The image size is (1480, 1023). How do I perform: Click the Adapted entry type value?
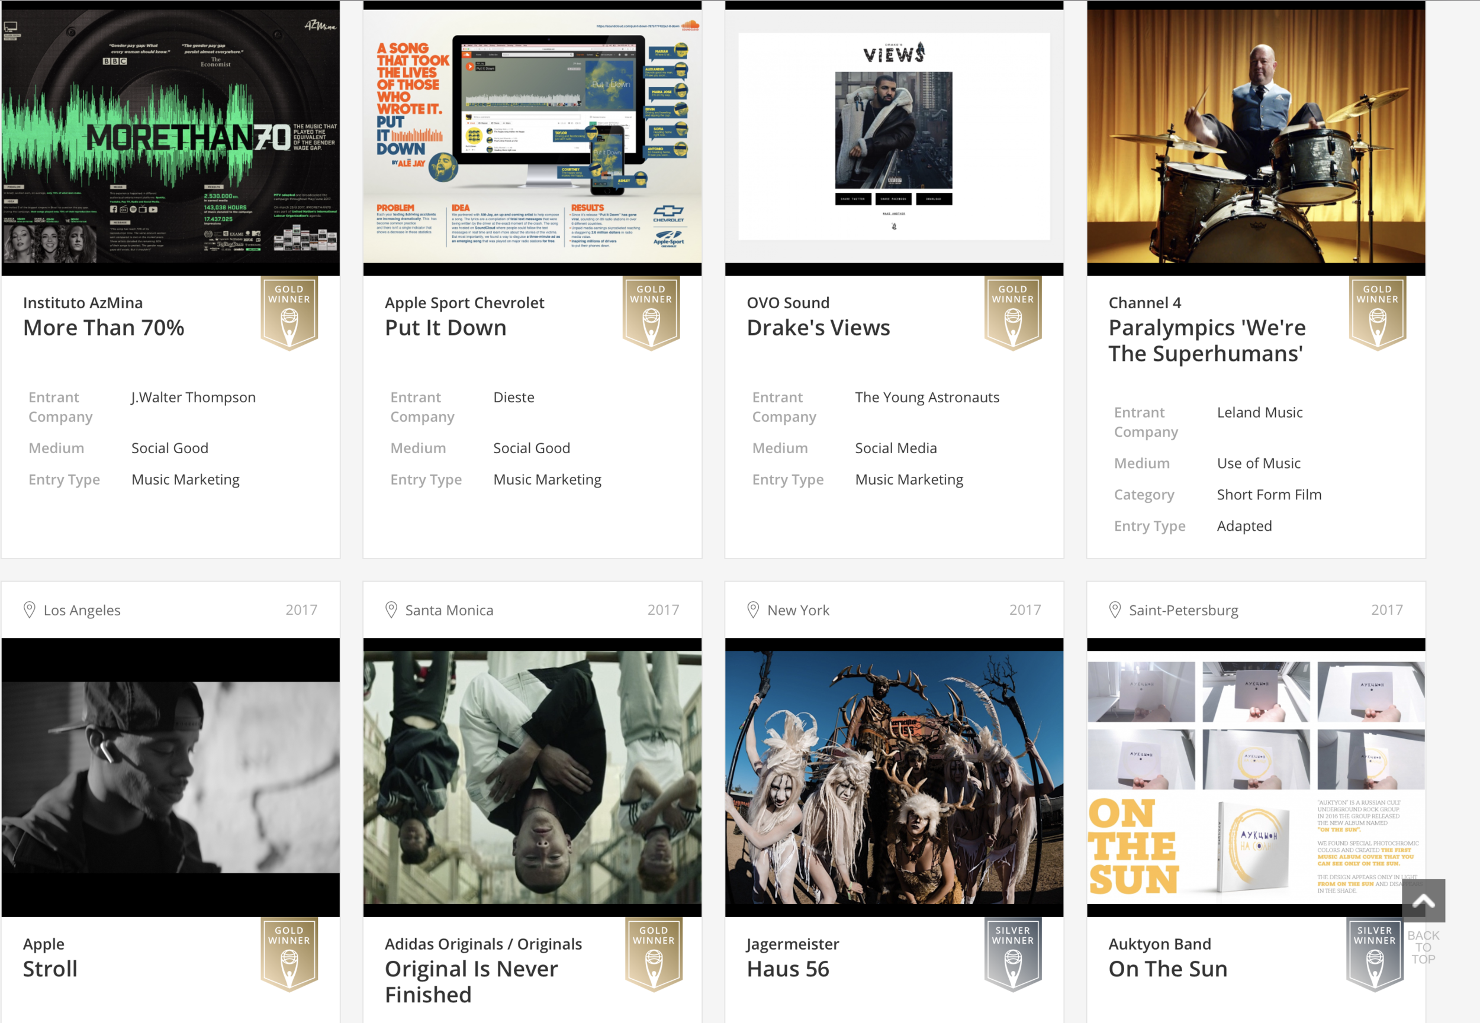pyautogui.click(x=1244, y=526)
